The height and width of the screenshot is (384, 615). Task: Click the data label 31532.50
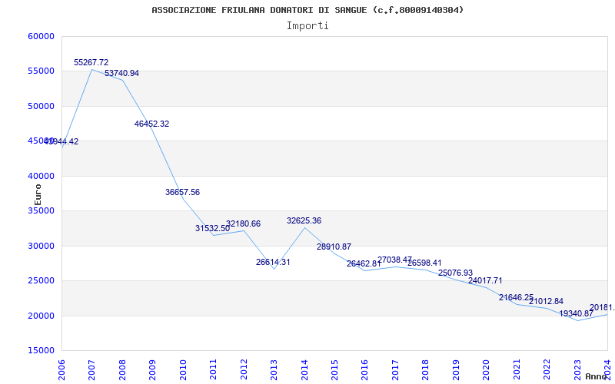pyautogui.click(x=213, y=228)
